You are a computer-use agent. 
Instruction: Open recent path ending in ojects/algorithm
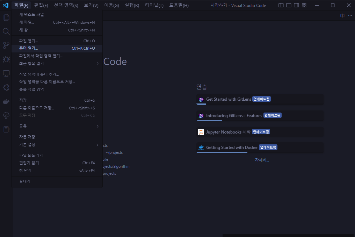[116, 166]
